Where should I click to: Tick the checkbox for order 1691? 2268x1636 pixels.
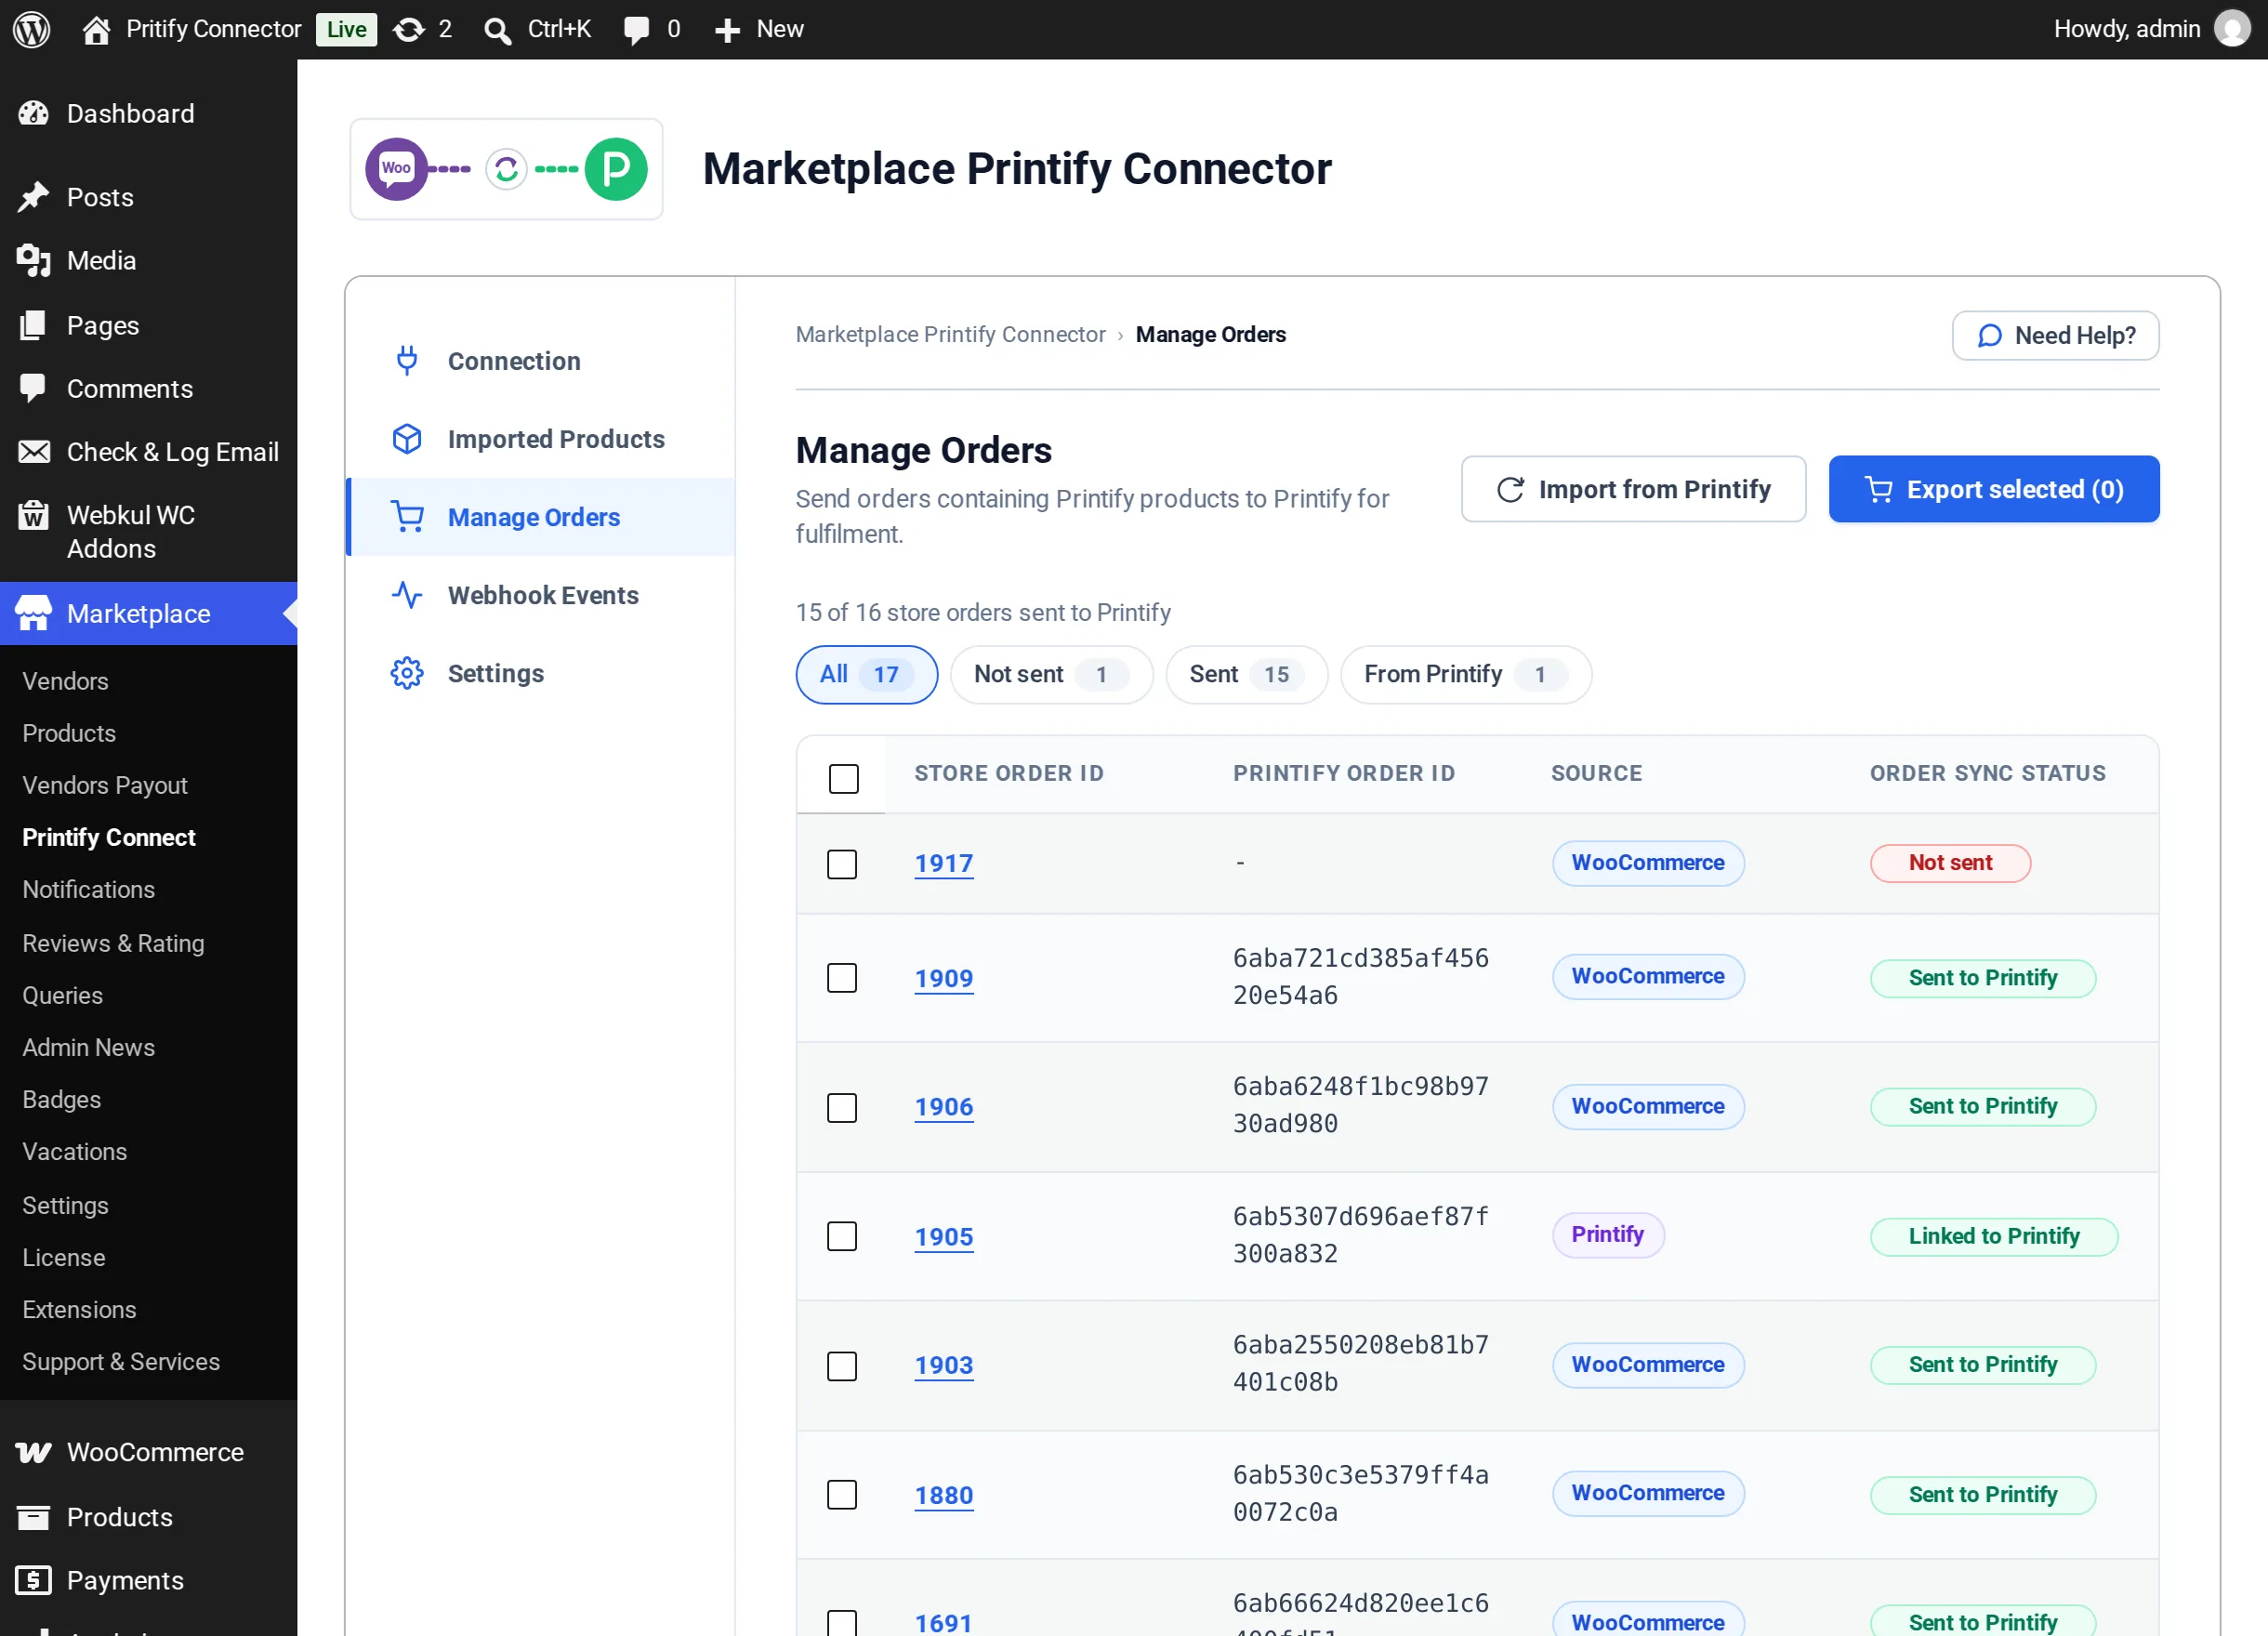[x=842, y=1622]
